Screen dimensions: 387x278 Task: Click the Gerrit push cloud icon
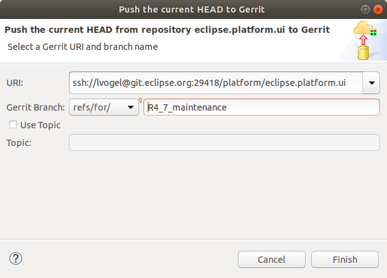(x=365, y=40)
